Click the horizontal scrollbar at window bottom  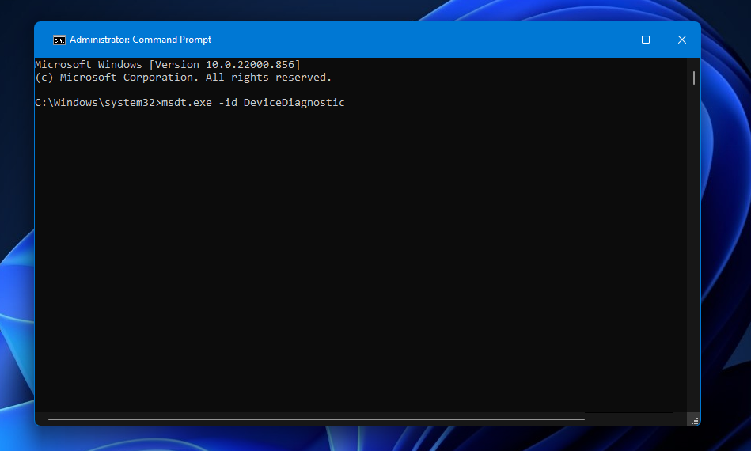pyautogui.click(x=316, y=419)
